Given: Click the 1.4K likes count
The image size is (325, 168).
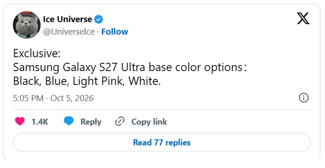Looking at the screenshot, I should pyautogui.click(x=40, y=122).
